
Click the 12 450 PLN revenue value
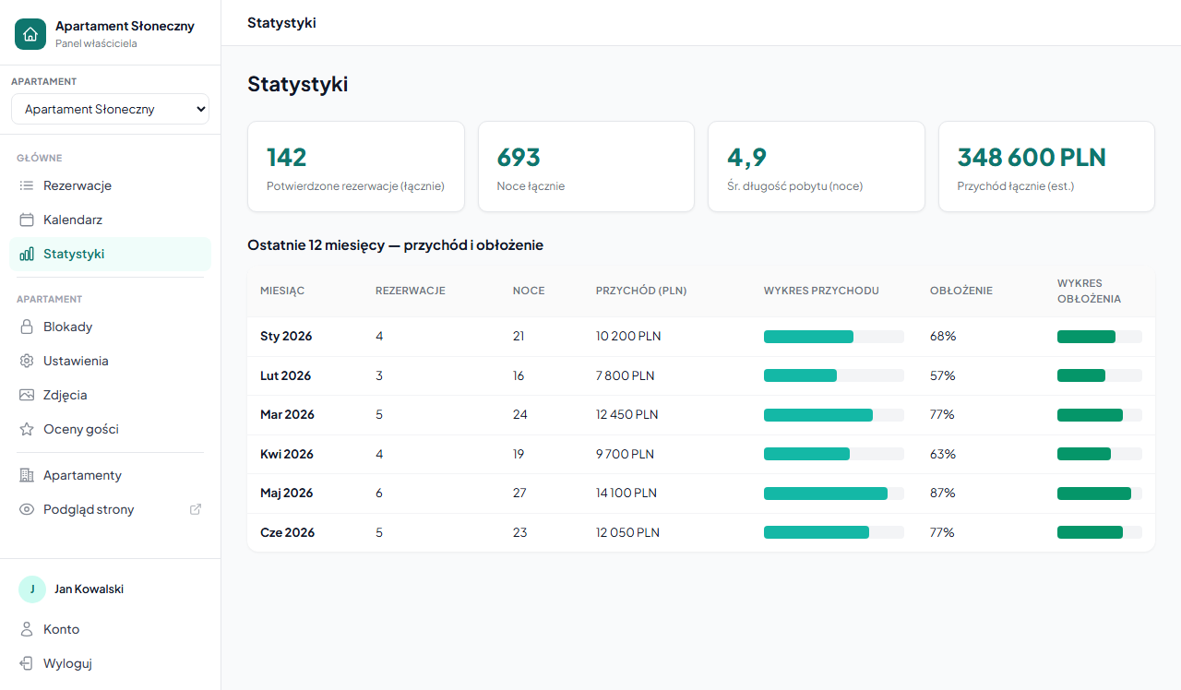627,415
